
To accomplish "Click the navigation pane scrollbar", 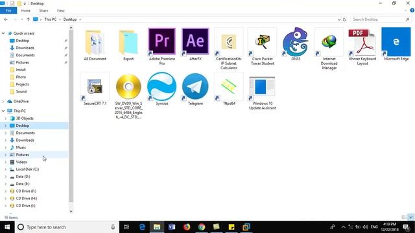I will (x=71, y=116).
